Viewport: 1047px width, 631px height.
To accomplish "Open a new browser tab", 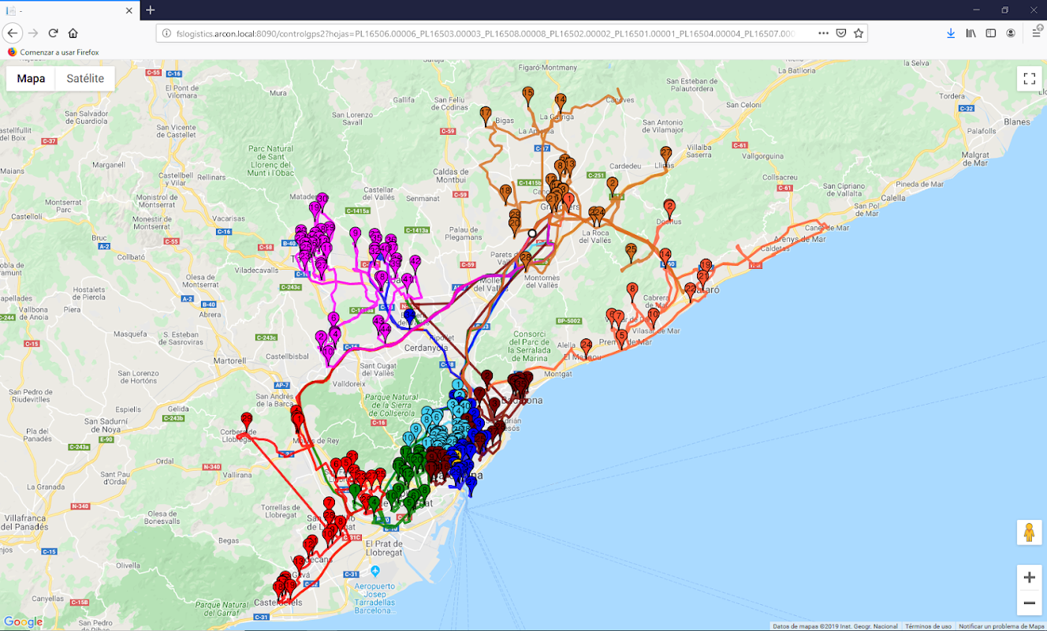I will 151,10.
